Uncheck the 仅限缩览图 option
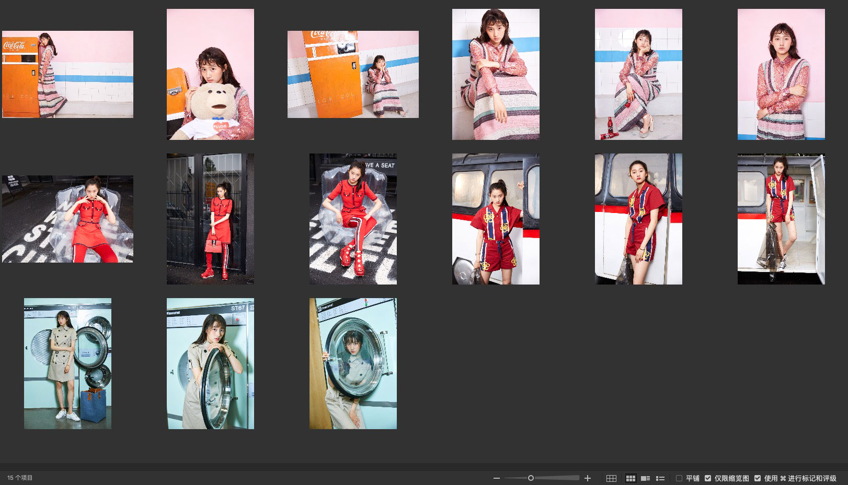Viewport: 848px width, 485px height. tap(708, 478)
